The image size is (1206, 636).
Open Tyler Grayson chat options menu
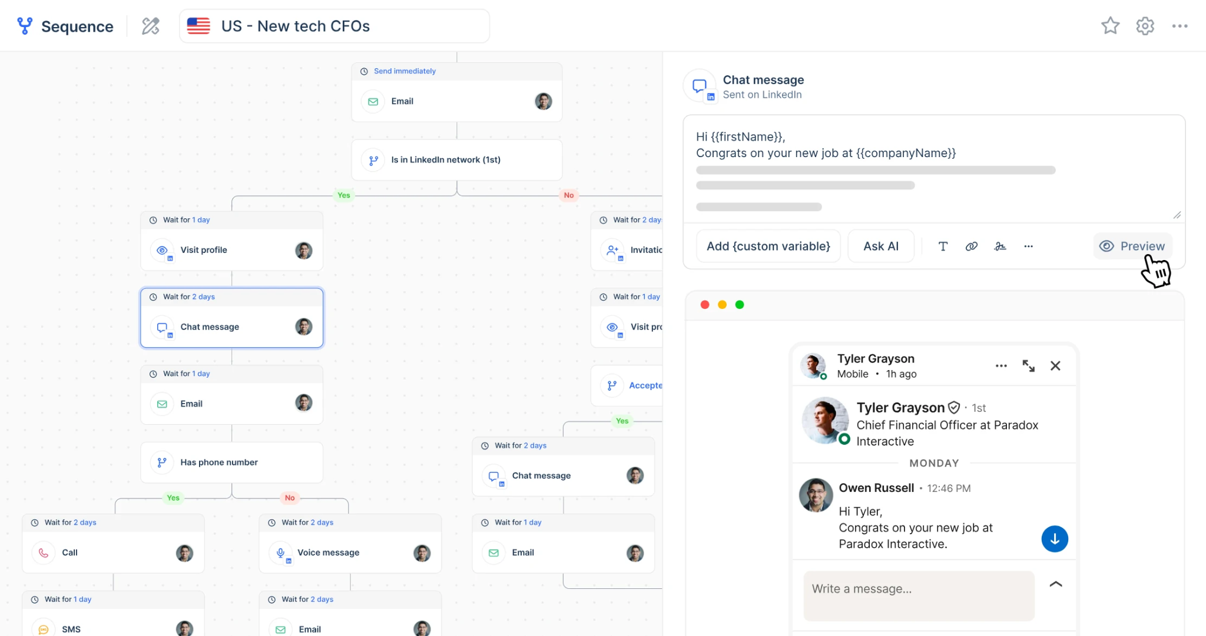click(x=1001, y=366)
